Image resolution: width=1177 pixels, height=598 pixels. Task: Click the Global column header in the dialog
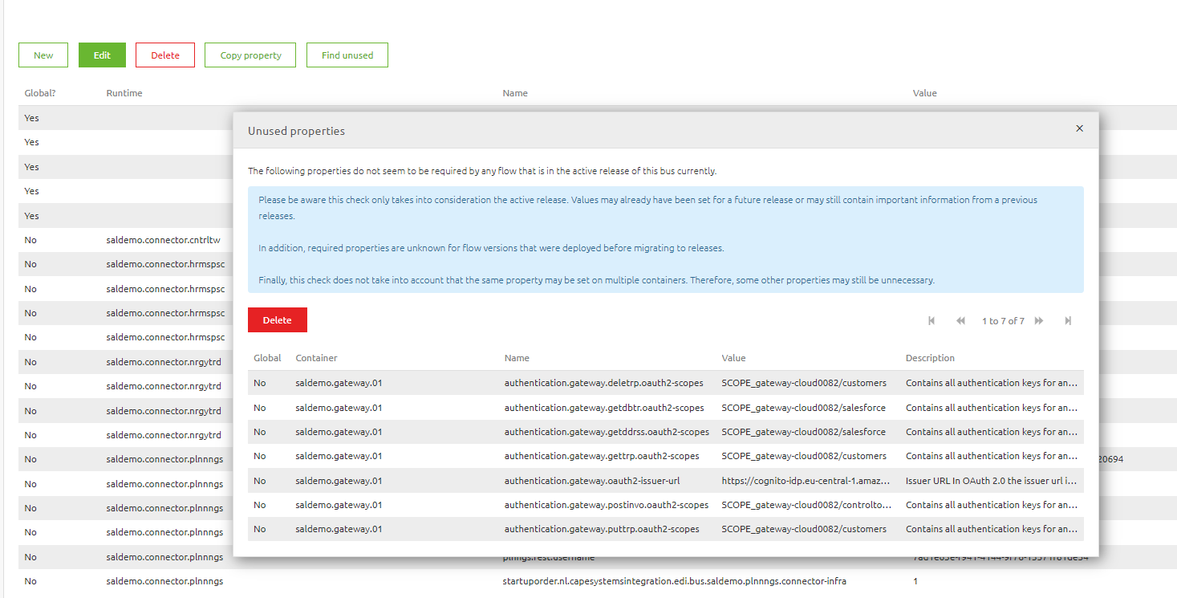pos(266,358)
